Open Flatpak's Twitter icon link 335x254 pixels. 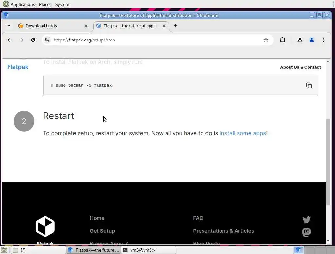pyautogui.click(x=306, y=220)
